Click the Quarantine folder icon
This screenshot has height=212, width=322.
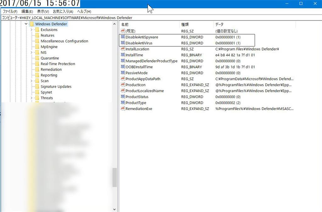37,58
